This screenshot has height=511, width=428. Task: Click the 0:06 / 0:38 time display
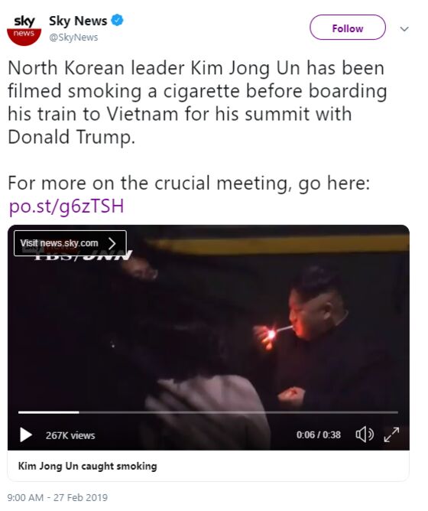pyautogui.click(x=319, y=435)
